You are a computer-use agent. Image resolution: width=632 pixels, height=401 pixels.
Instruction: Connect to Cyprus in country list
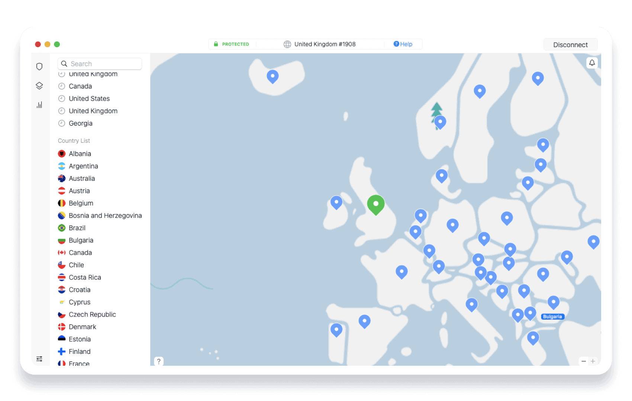pyautogui.click(x=74, y=302)
